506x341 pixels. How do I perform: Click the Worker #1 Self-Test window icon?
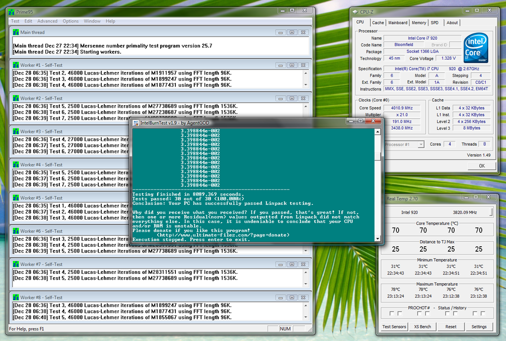[16, 65]
